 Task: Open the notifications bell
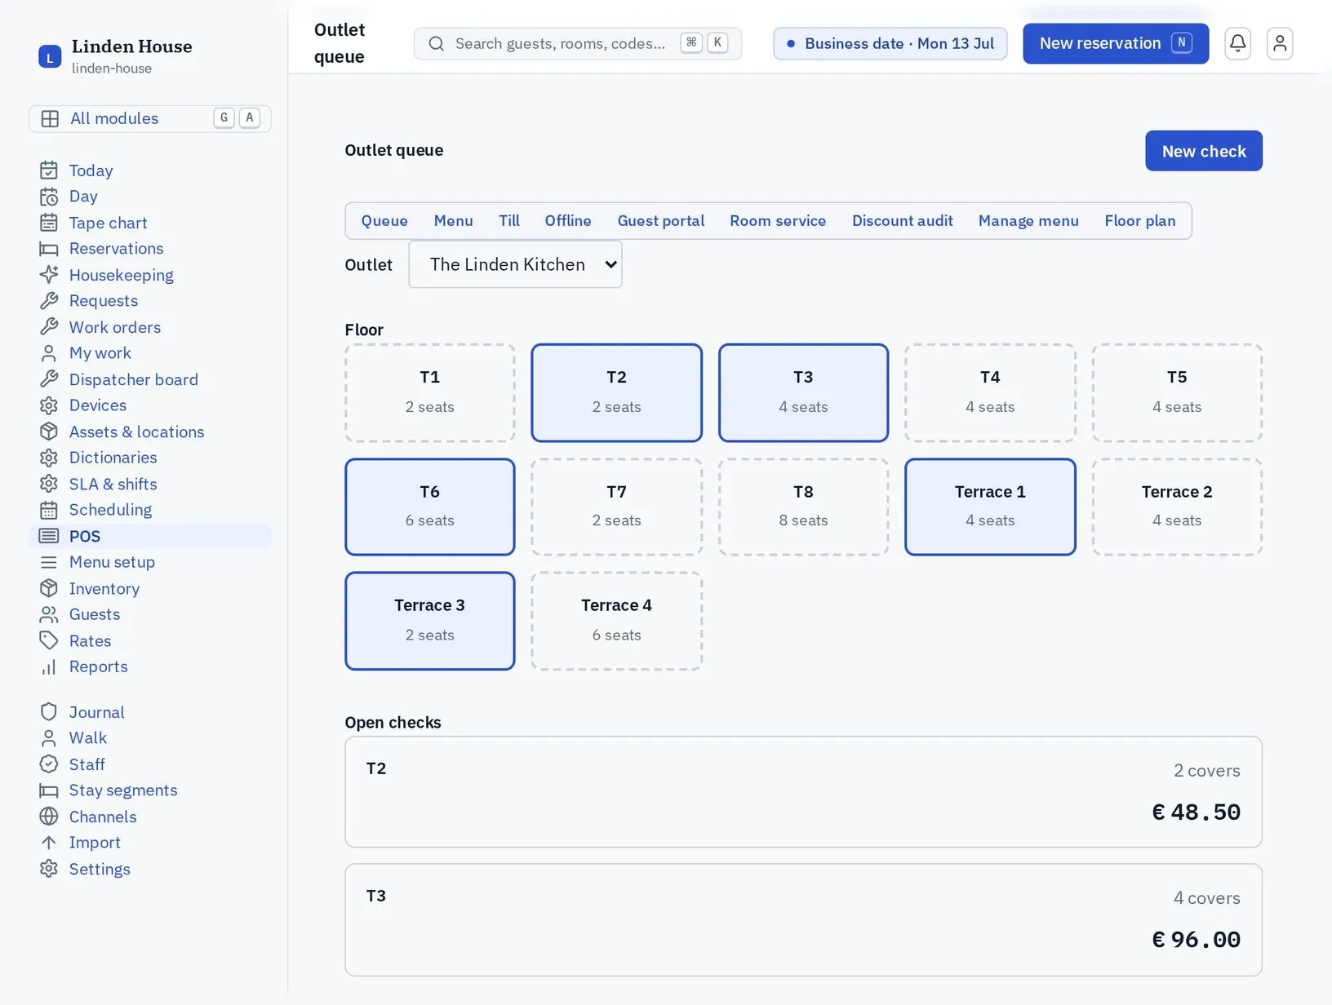[1237, 43]
